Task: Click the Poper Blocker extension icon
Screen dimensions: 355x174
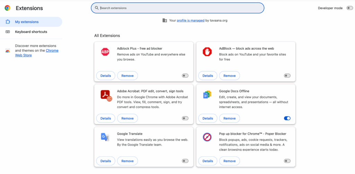Action: pos(207,137)
